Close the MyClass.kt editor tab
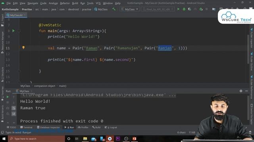Image resolution: width=254 pixels, height=142 pixels. click(x=25, y=15)
